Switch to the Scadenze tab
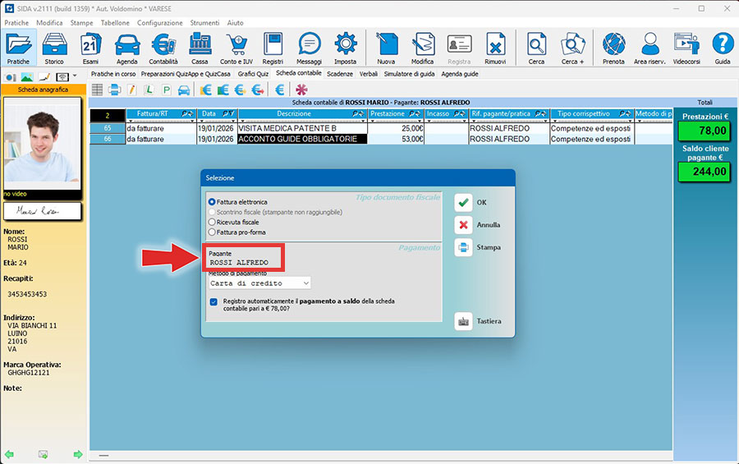The height and width of the screenshot is (464, 739). 340,74
